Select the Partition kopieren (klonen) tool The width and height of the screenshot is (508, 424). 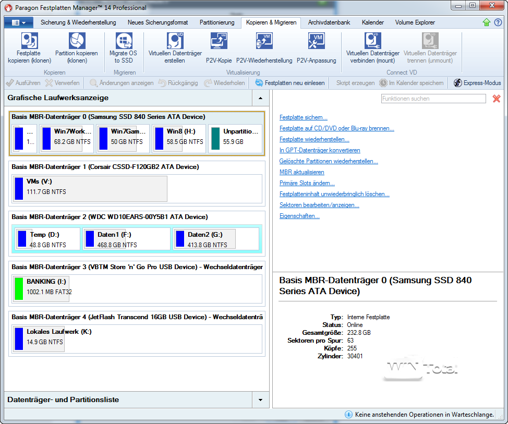(x=77, y=41)
